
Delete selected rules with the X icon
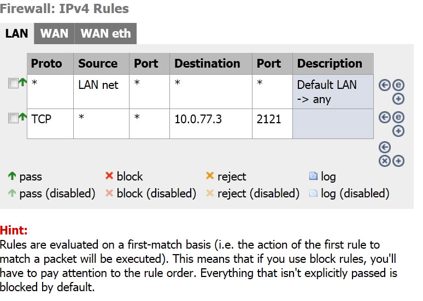click(x=384, y=160)
